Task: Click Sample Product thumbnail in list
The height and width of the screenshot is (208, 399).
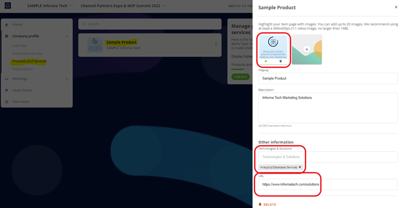Action: pyautogui.click(x=95, y=45)
